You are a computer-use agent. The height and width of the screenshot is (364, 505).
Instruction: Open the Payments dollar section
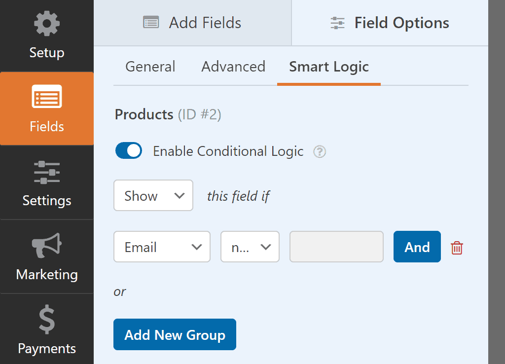[46, 330]
